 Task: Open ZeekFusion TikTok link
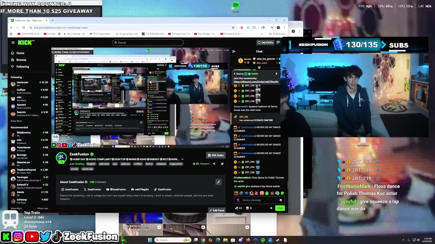point(162,189)
